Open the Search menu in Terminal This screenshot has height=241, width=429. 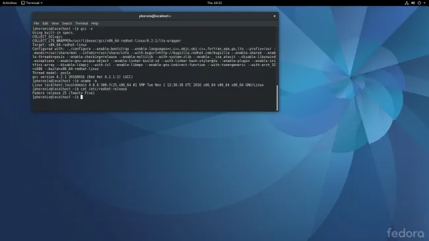pos(67,23)
